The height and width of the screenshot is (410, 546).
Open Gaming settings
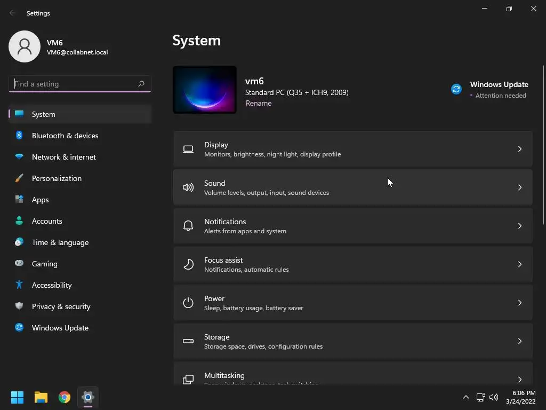80,264
